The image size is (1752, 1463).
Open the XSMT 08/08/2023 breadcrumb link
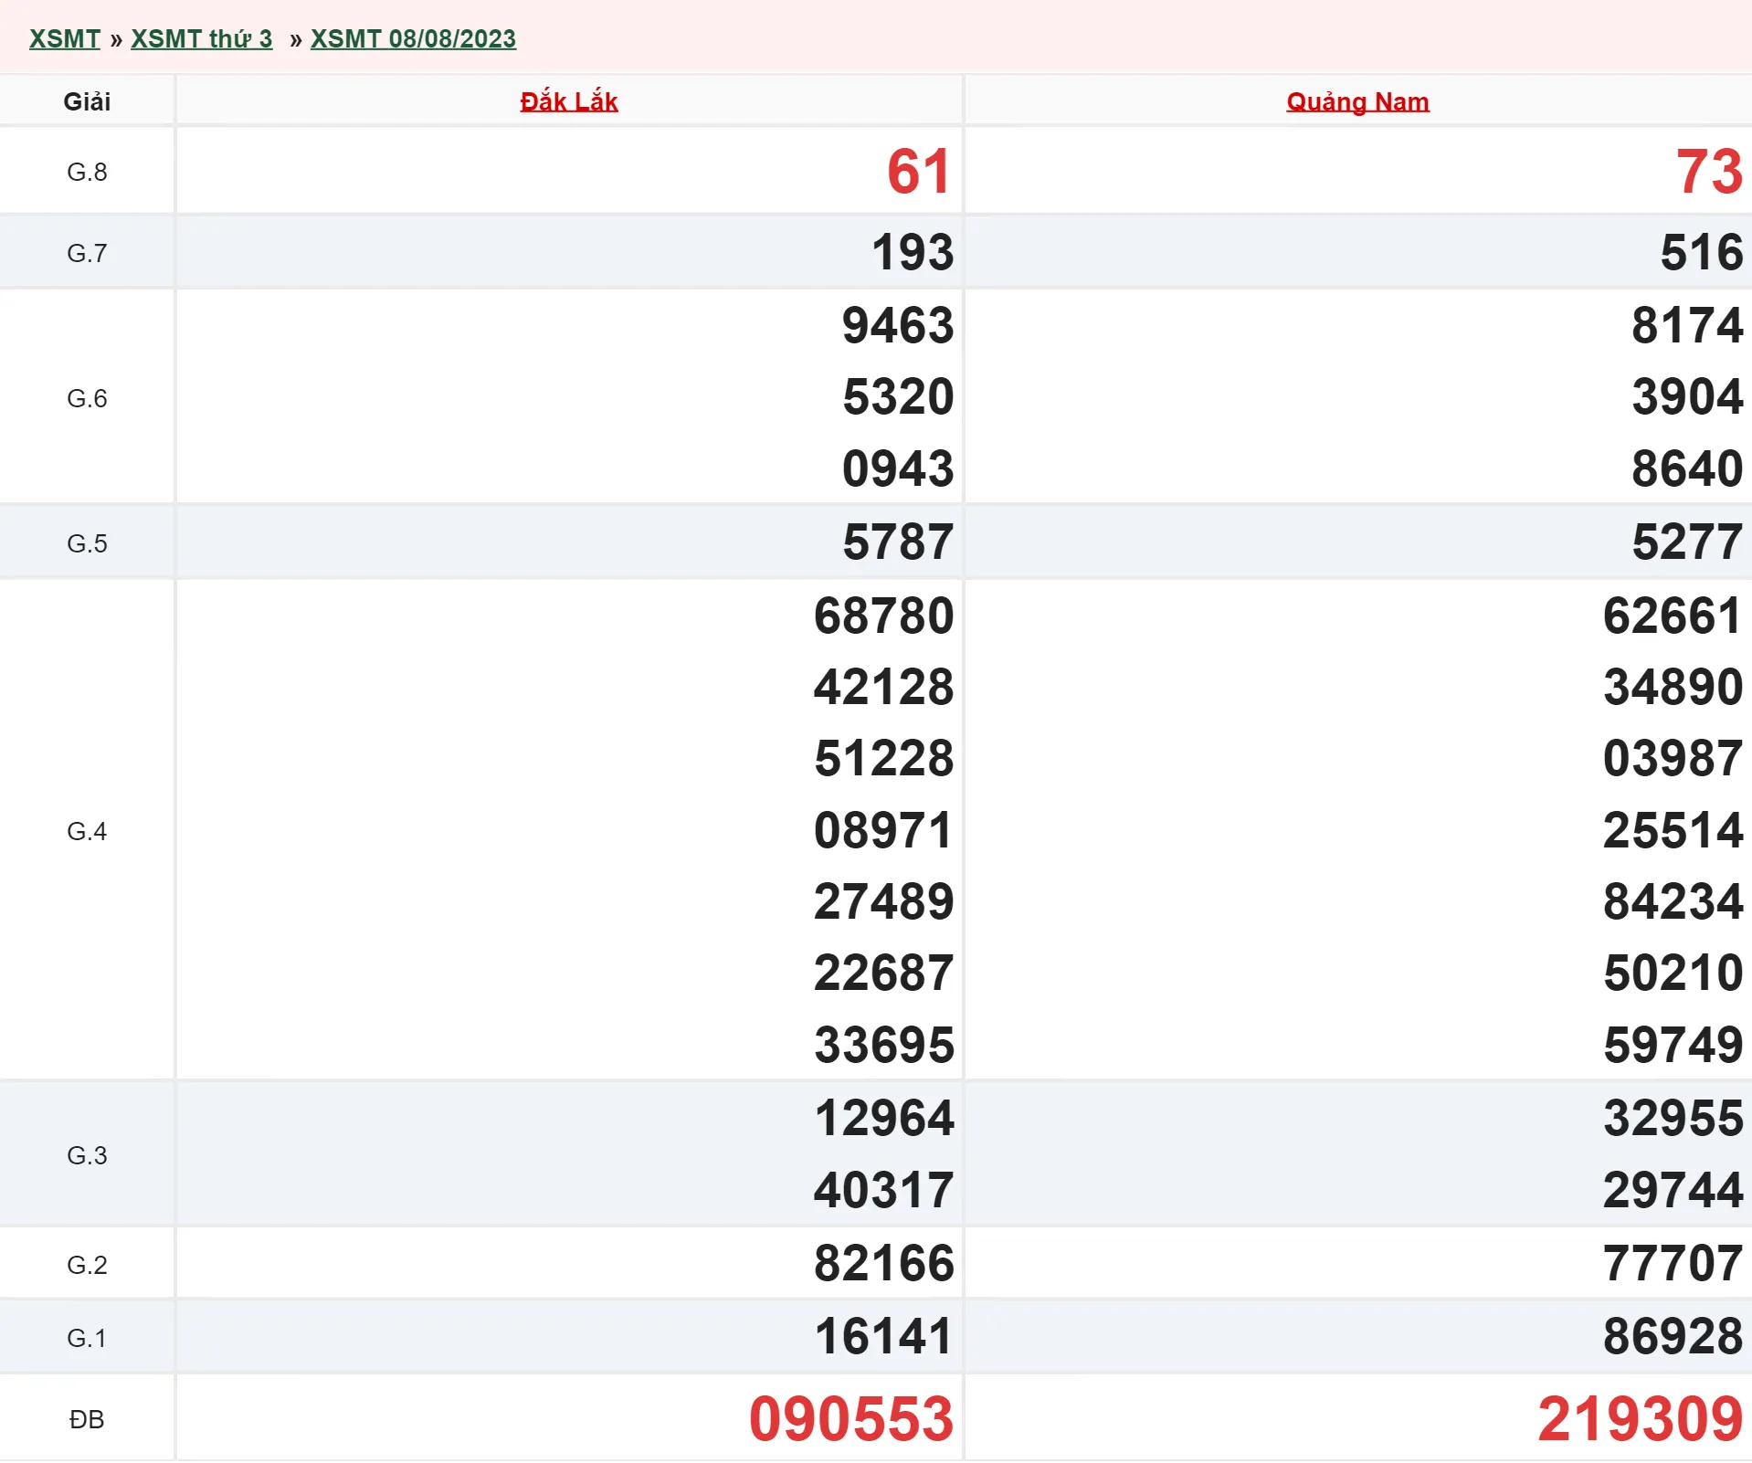click(413, 38)
